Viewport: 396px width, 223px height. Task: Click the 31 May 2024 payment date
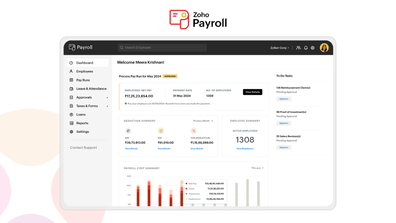point(182,96)
